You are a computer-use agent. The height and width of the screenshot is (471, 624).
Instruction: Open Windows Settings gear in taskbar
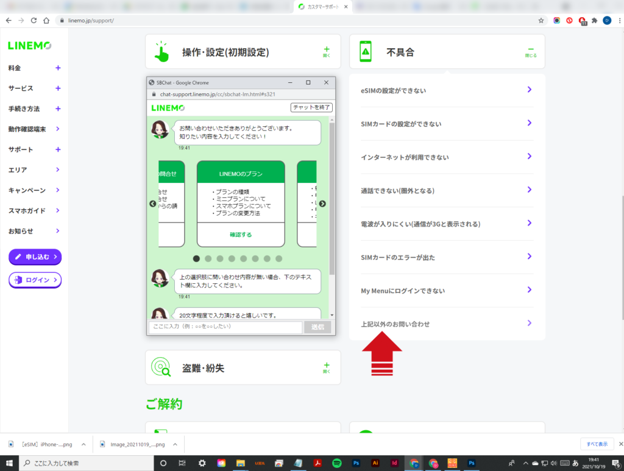(x=202, y=463)
